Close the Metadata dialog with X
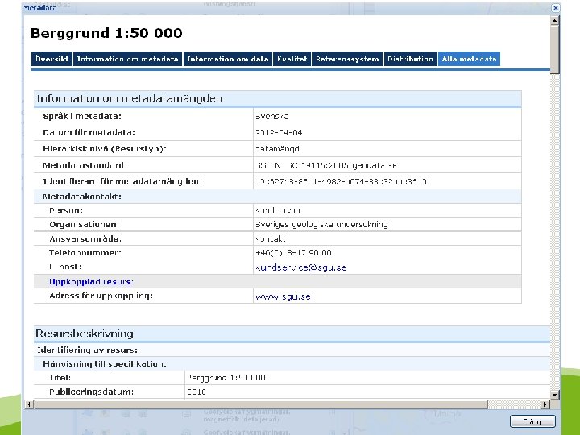This screenshot has width=580, height=435. click(556, 8)
